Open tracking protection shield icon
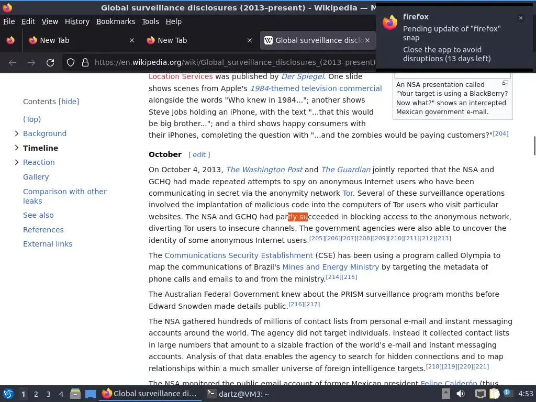The width and height of the screenshot is (536, 402). point(71,63)
